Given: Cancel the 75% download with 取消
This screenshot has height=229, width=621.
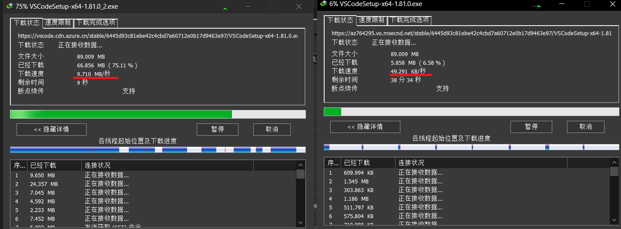Looking at the screenshot, I should coord(272,129).
